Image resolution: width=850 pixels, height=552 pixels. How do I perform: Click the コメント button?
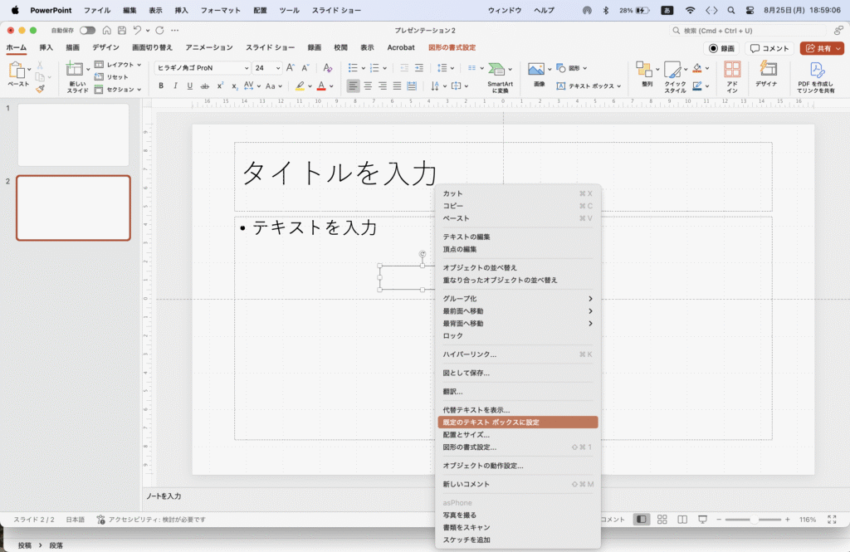[x=769, y=48]
